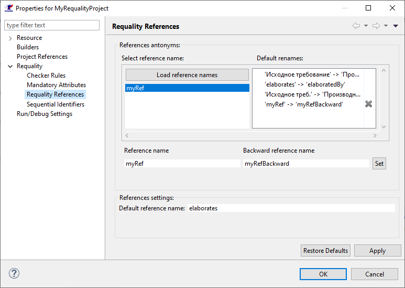
Task: Select myRef in the reference name list
Action: (x=187, y=88)
